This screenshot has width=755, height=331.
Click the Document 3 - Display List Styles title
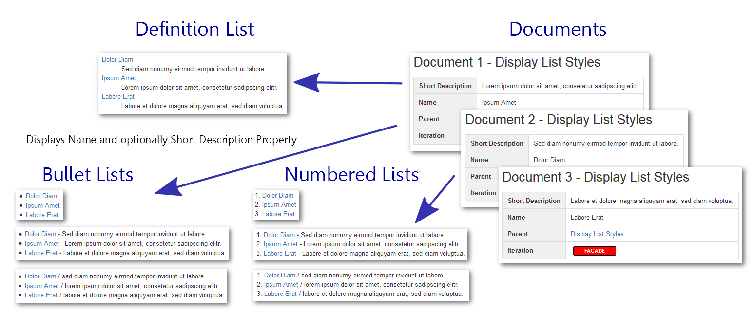[x=596, y=177]
